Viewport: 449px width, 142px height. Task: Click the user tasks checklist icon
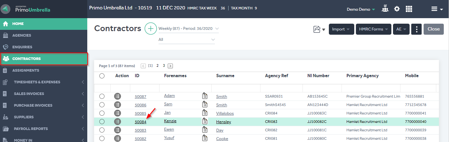(385, 8)
